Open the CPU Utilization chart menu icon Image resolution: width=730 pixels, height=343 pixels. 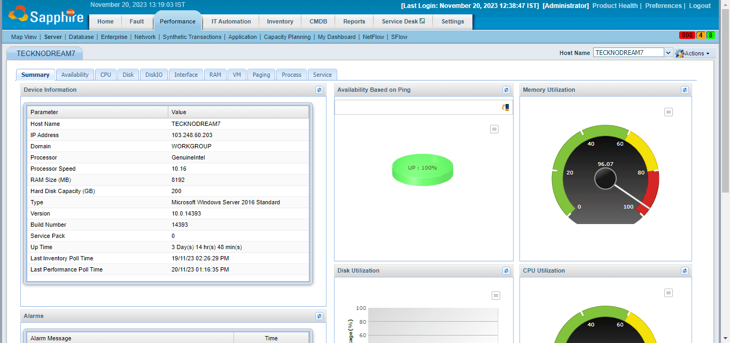pyautogui.click(x=669, y=293)
